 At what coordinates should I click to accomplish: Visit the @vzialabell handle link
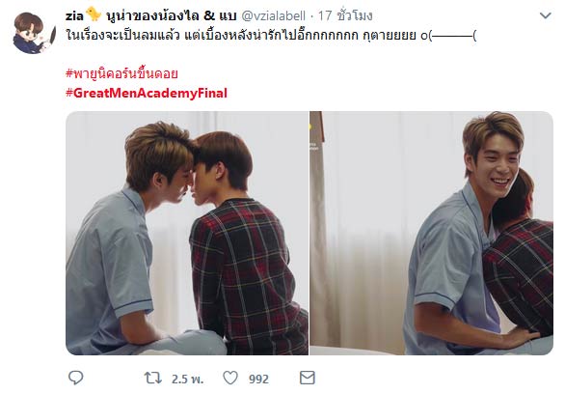(273, 15)
